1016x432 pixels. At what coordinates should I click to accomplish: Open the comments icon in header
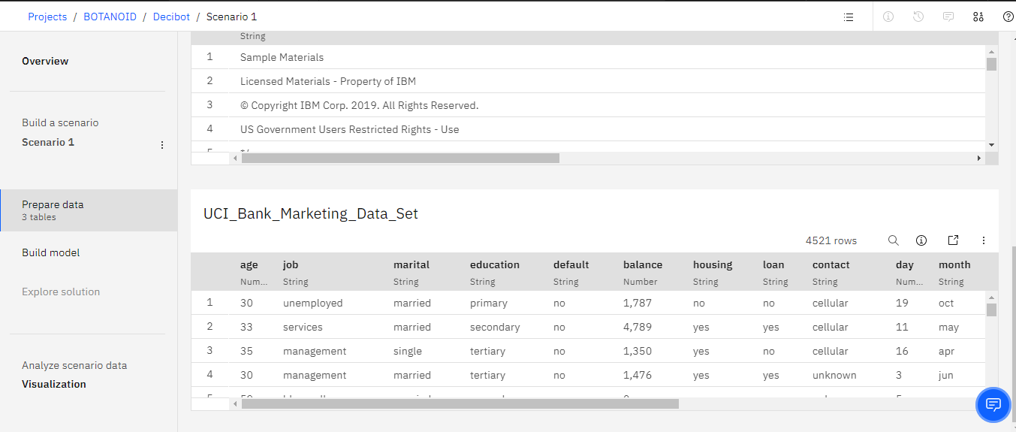tap(948, 17)
